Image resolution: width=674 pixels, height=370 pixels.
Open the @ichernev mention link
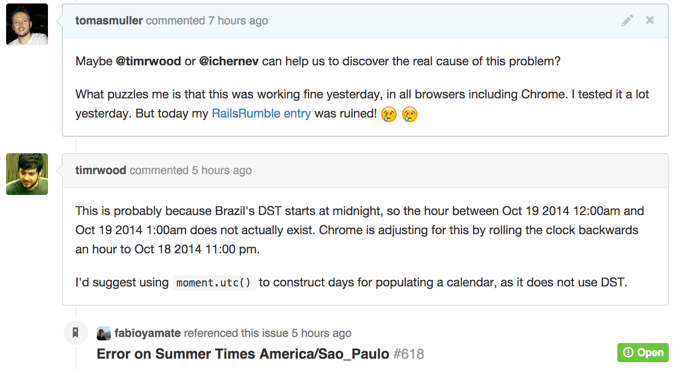click(229, 61)
